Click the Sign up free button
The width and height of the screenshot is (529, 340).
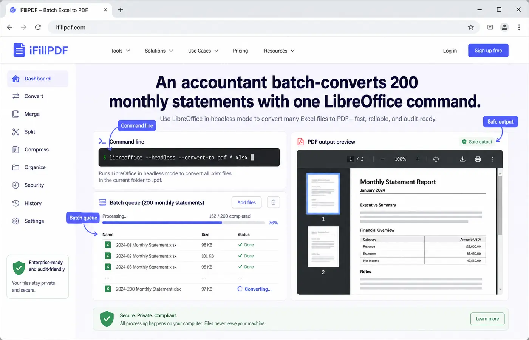488,51
